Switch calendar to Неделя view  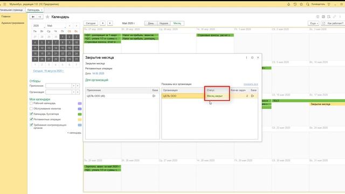pyautogui.click(x=164, y=23)
